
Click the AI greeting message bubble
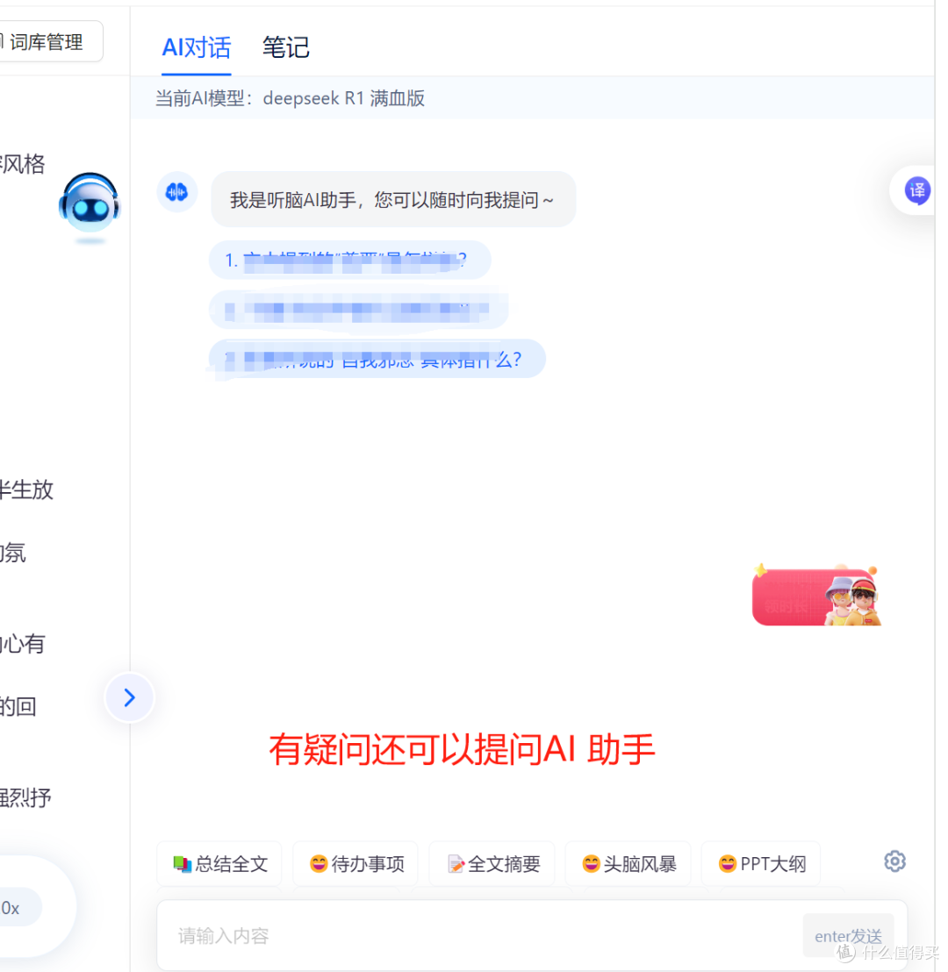pyautogui.click(x=393, y=200)
